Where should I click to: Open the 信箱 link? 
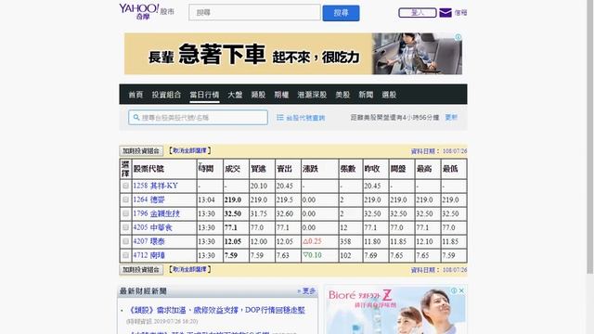point(460,13)
